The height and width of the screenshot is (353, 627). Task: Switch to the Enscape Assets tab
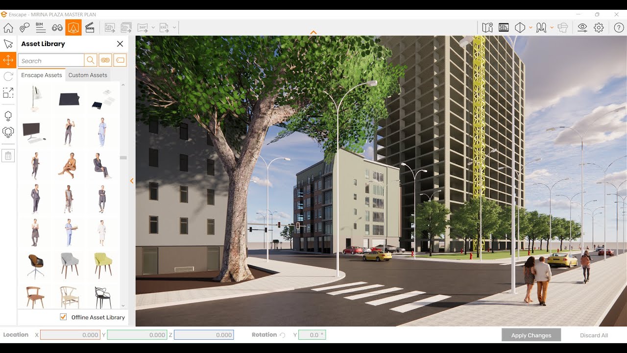click(x=42, y=75)
